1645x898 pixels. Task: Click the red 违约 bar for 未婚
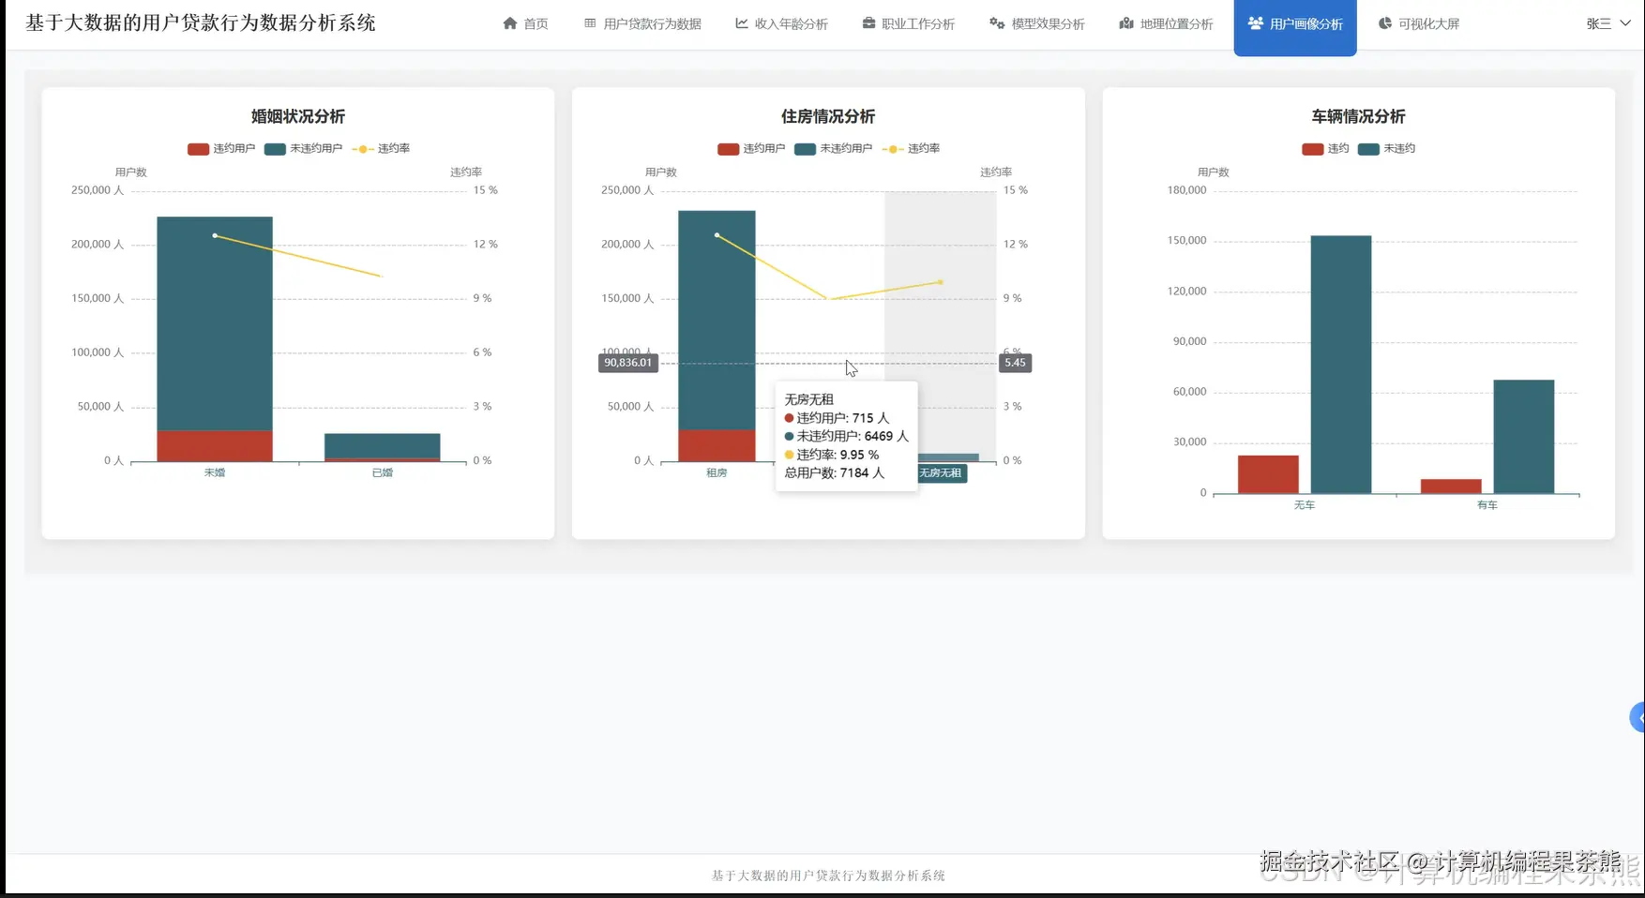215,446
